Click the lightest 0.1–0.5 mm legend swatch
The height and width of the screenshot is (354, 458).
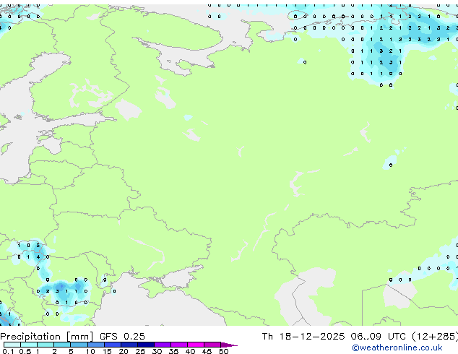click(12, 345)
